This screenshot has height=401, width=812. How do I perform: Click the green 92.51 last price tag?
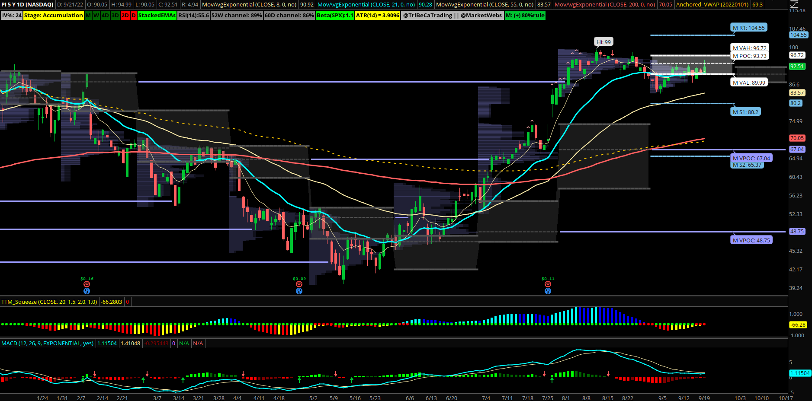[797, 67]
